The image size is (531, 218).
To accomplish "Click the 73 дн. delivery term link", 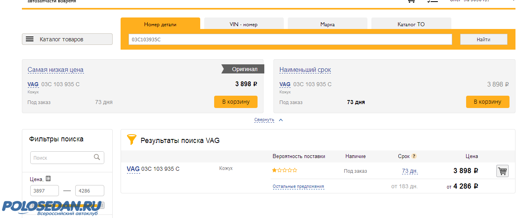I will (x=410, y=171).
